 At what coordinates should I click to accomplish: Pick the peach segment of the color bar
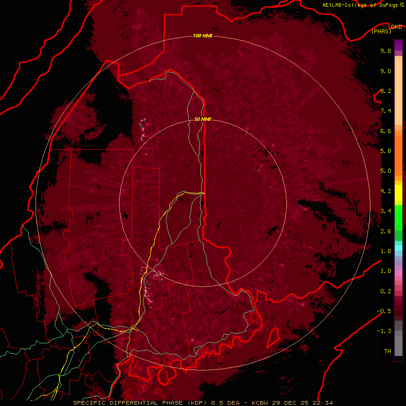[x=398, y=92]
